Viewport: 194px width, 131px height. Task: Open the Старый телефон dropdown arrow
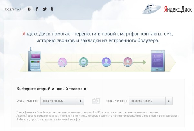tap(80, 101)
